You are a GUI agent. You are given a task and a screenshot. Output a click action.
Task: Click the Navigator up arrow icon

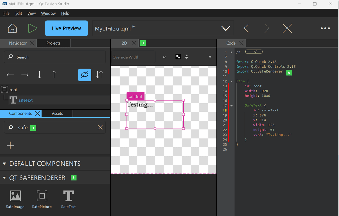tap(54, 75)
